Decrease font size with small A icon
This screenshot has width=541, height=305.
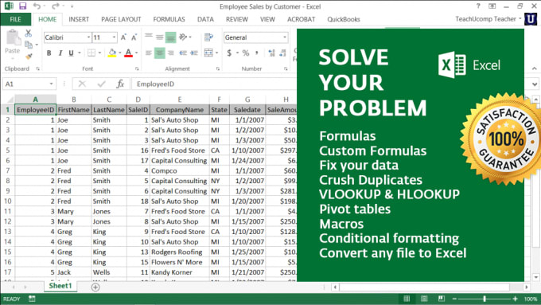(134, 37)
